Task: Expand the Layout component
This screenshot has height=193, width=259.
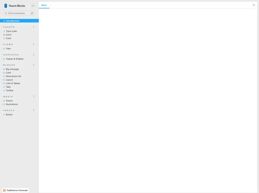Action: (x=9, y=80)
